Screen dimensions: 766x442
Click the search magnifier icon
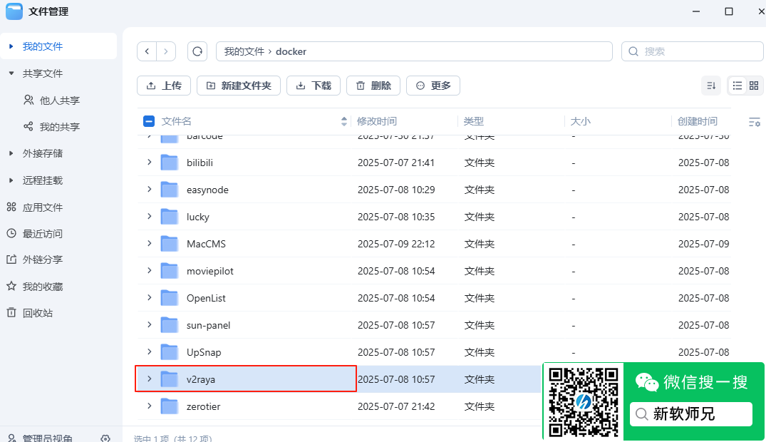(x=633, y=51)
